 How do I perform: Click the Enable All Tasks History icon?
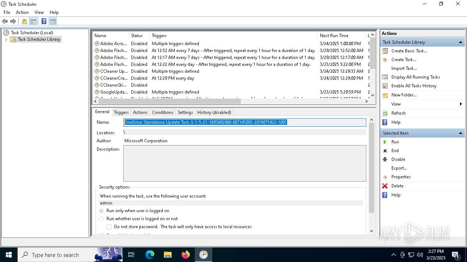click(385, 86)
